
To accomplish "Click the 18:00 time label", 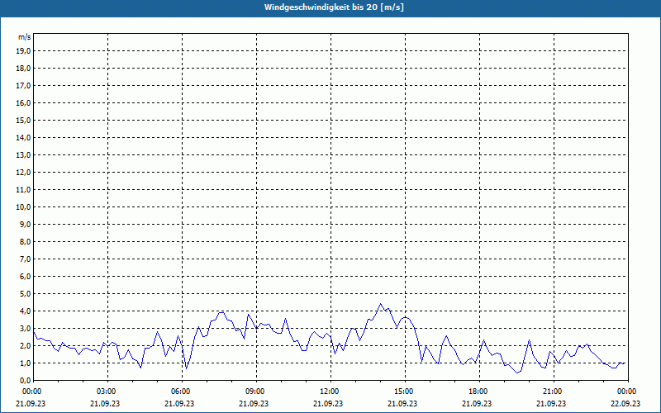I will pyautogui.click(x=480, y=392).
